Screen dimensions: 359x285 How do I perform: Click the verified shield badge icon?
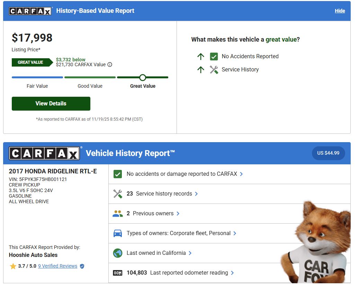(82, 266)
